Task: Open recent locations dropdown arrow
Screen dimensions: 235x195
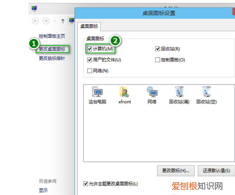Action: 55,21
